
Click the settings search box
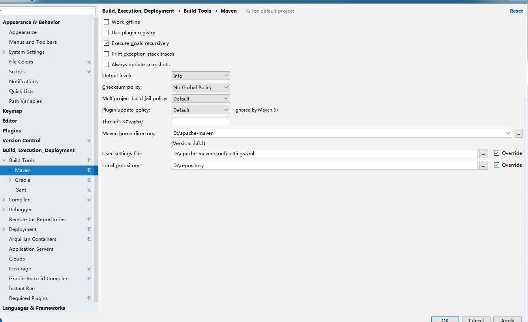point(48,11)
